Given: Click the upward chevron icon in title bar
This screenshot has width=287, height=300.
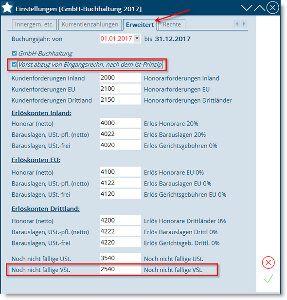Looking at the screenshot, I should [259, 8].
